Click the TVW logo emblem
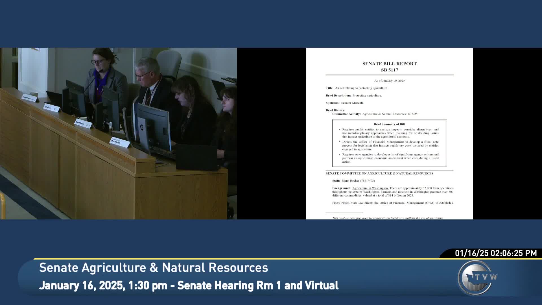Screen dimensions: 542x305 point(477,278)
